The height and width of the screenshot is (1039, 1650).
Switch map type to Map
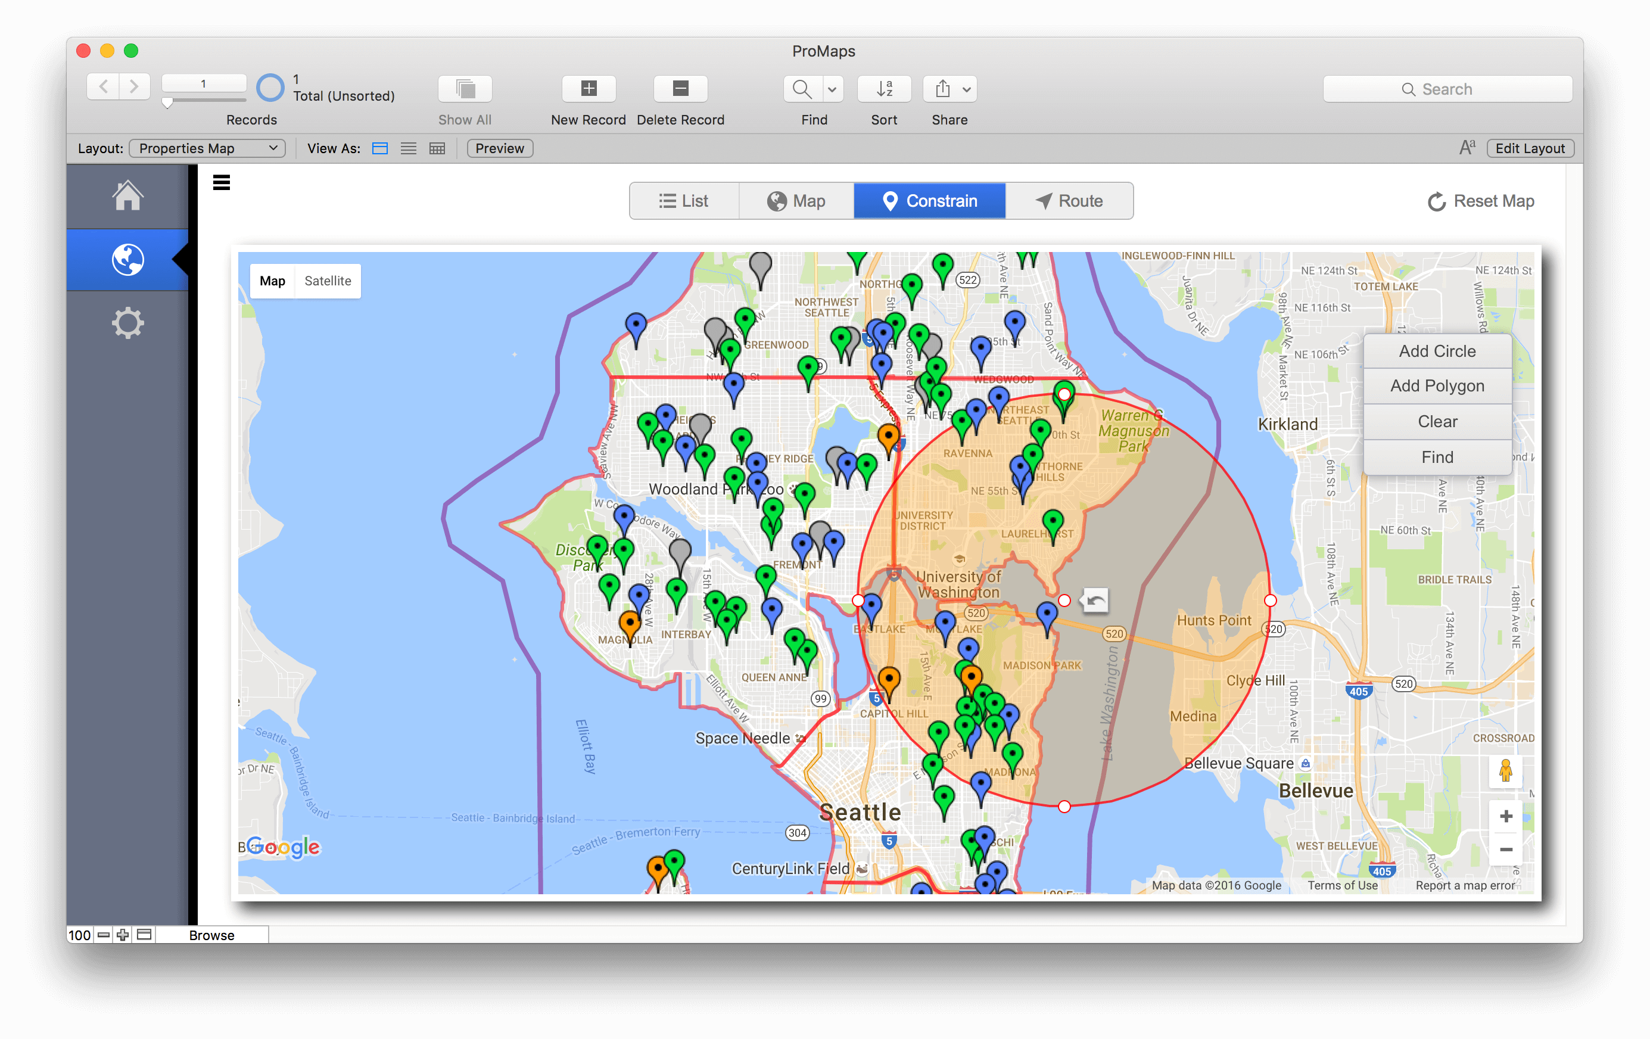272,281
